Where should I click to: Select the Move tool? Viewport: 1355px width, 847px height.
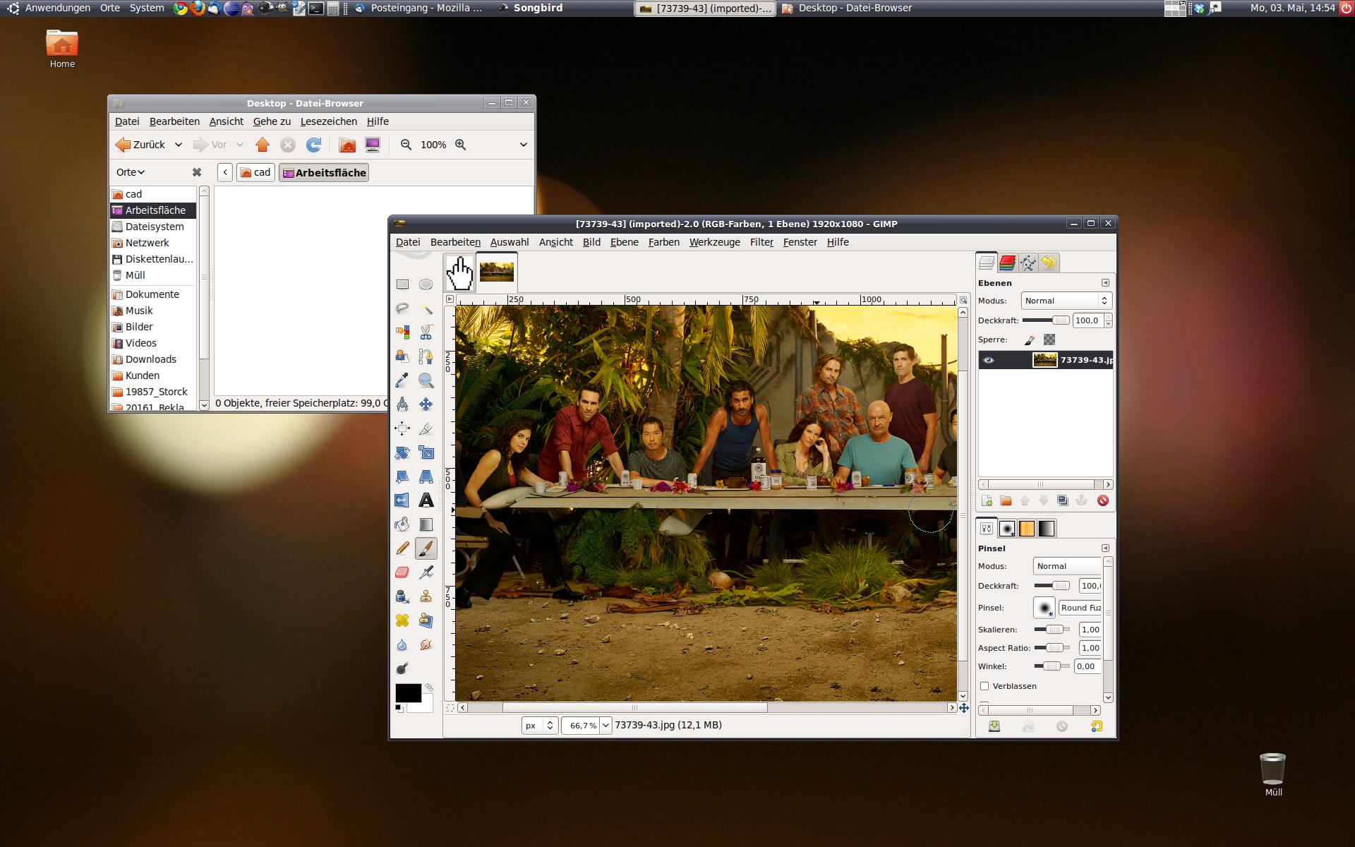[426, 404]
